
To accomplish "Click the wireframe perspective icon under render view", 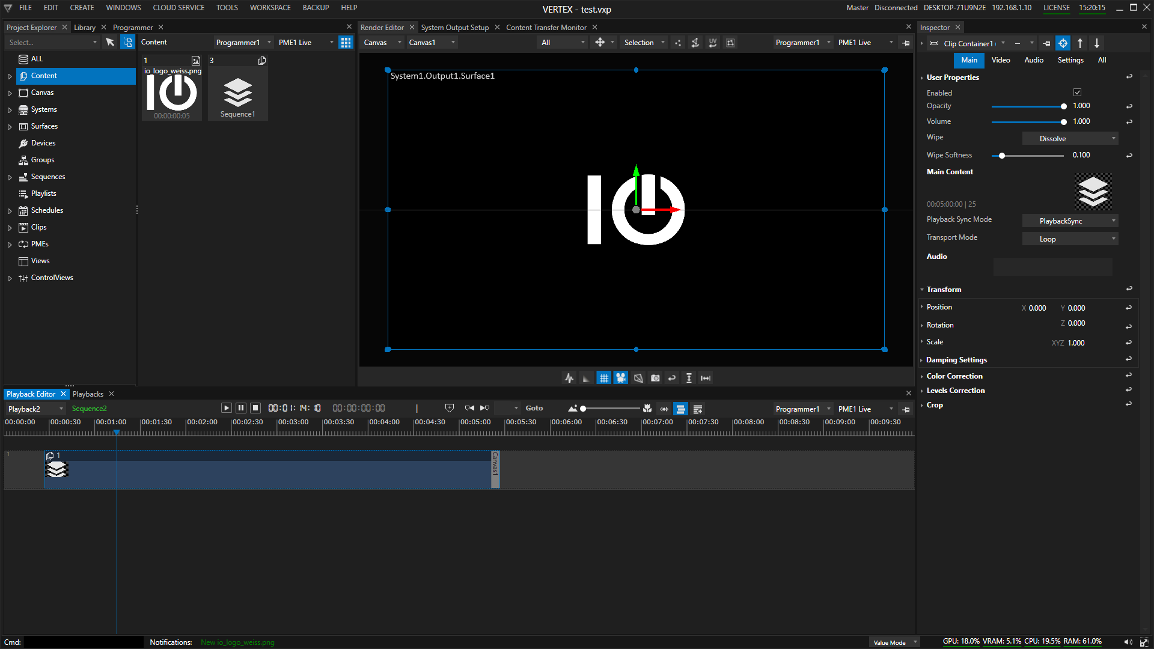I will click(x=638, y=378).
